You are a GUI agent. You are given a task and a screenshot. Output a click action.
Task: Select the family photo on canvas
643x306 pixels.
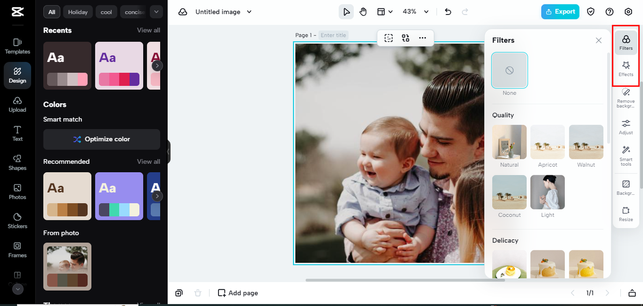tap(389, 153)
